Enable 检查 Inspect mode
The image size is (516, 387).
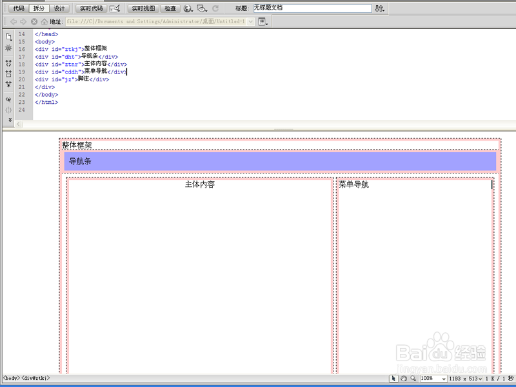click(169, 8)
